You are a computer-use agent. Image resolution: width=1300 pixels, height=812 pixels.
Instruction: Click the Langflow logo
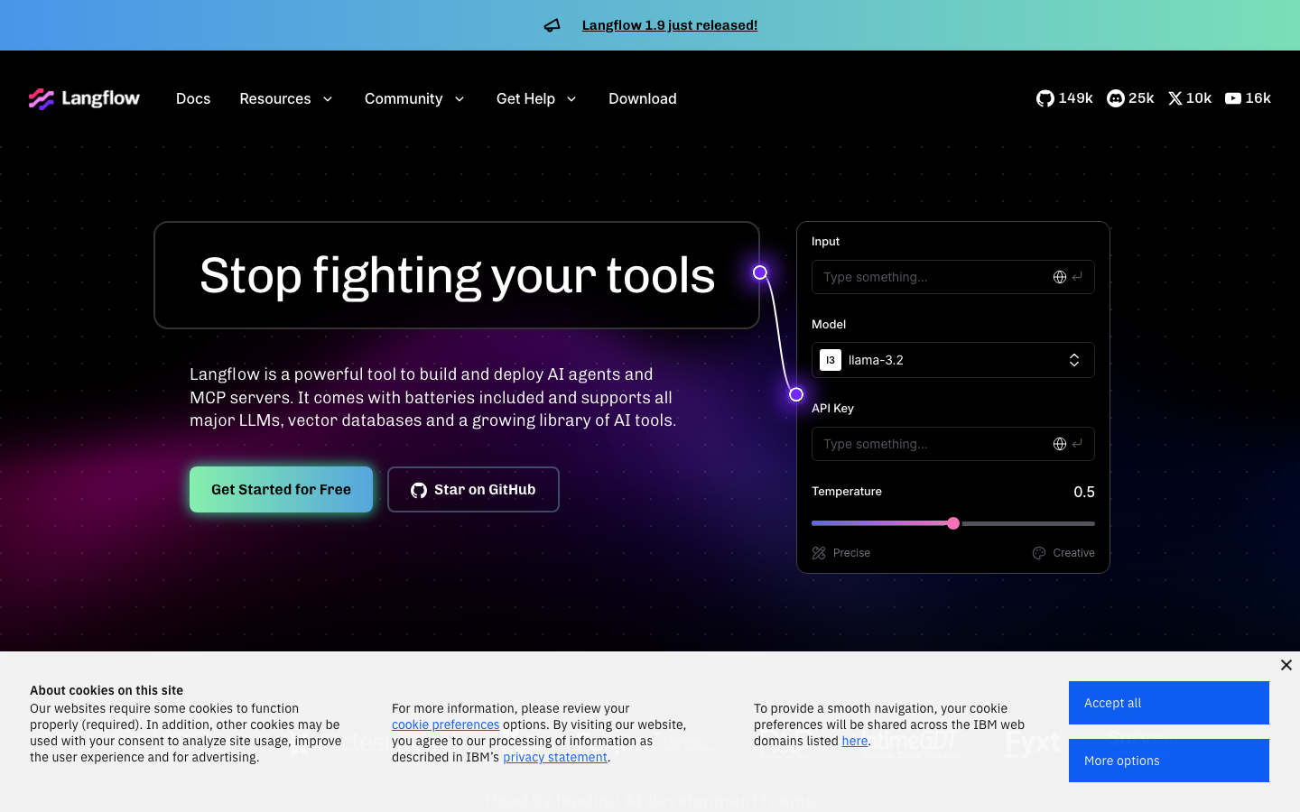[84, 98]
